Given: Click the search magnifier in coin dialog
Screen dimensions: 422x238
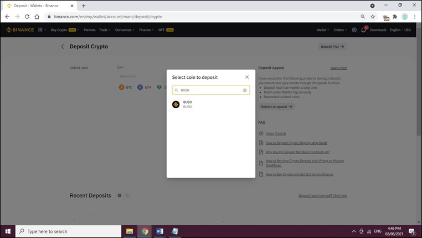Looking at the screenshot, I should pyautogui.click(x=176, y=90).
